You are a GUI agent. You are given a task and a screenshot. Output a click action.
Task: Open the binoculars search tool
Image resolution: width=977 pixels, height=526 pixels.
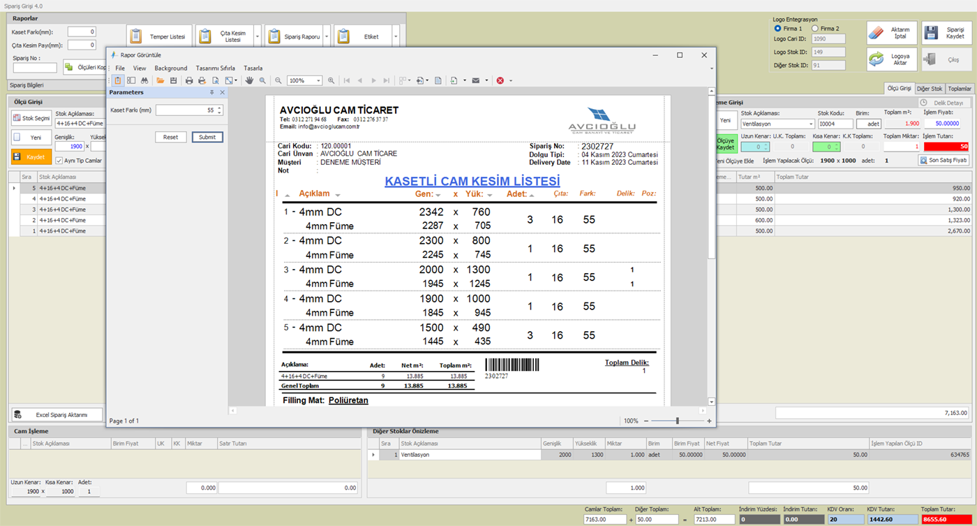[144, 80]
